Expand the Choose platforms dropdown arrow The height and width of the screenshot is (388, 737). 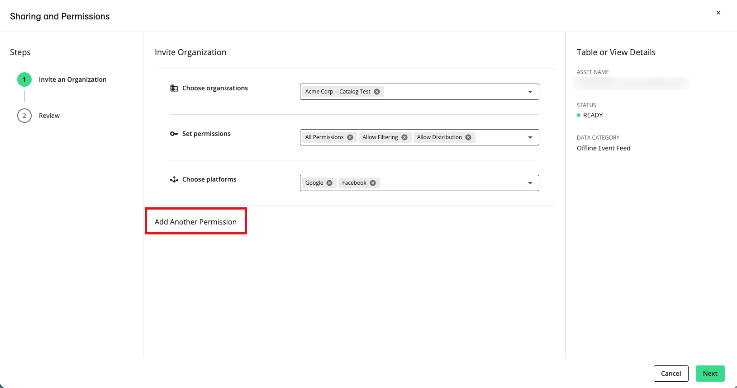530,183
